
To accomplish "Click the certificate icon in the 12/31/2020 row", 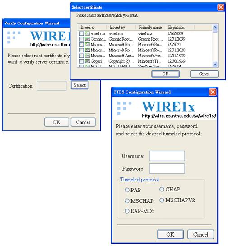I will pyautogui.click(x=88, y=50).
